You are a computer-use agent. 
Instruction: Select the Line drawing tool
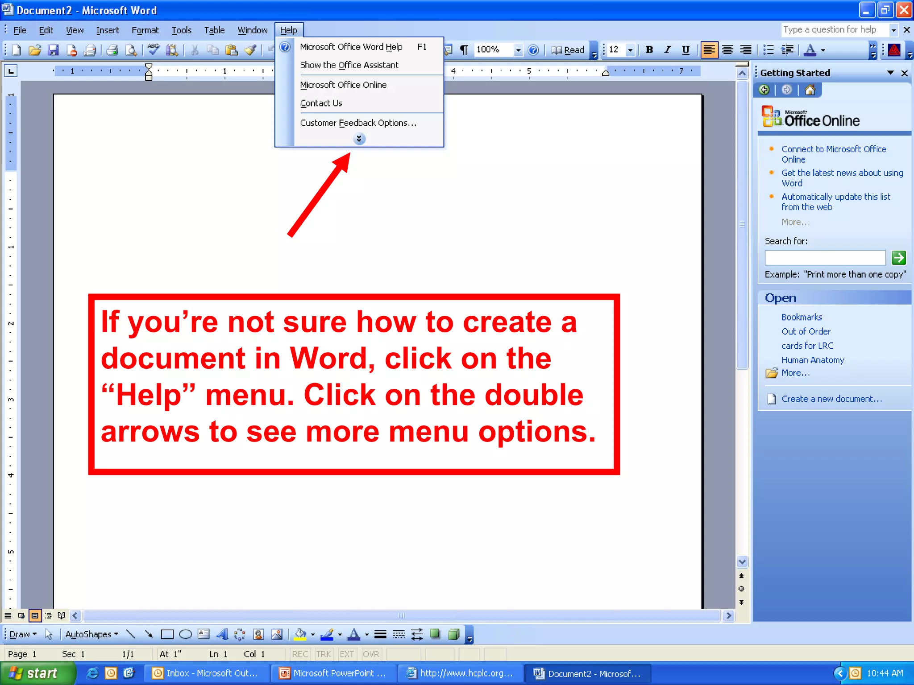tap(131, 634)
